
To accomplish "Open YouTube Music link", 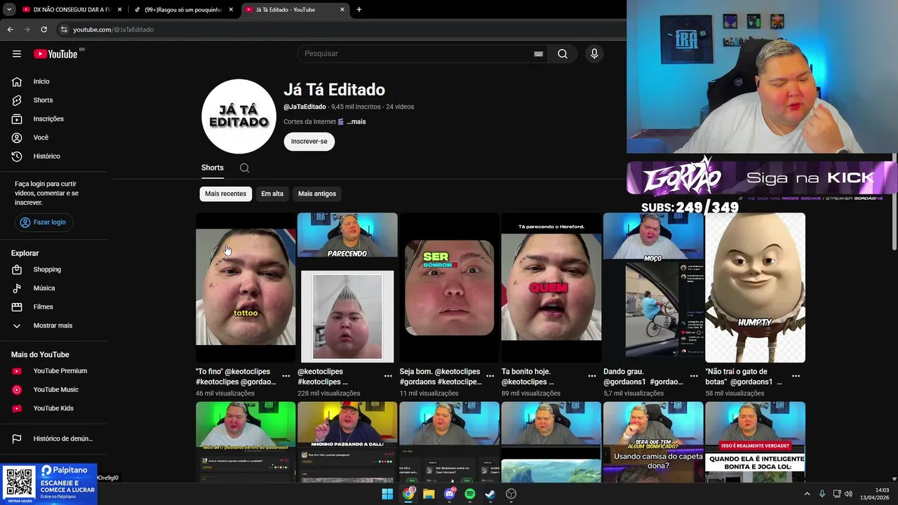I will coord(55,390).
